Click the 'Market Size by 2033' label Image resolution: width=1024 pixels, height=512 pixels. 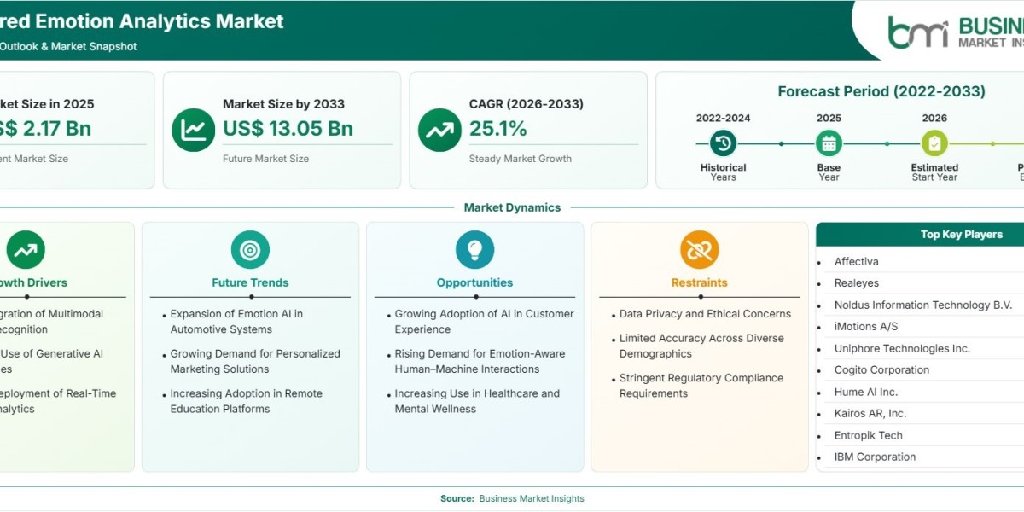pyautogui.click(x=284, y=104)
